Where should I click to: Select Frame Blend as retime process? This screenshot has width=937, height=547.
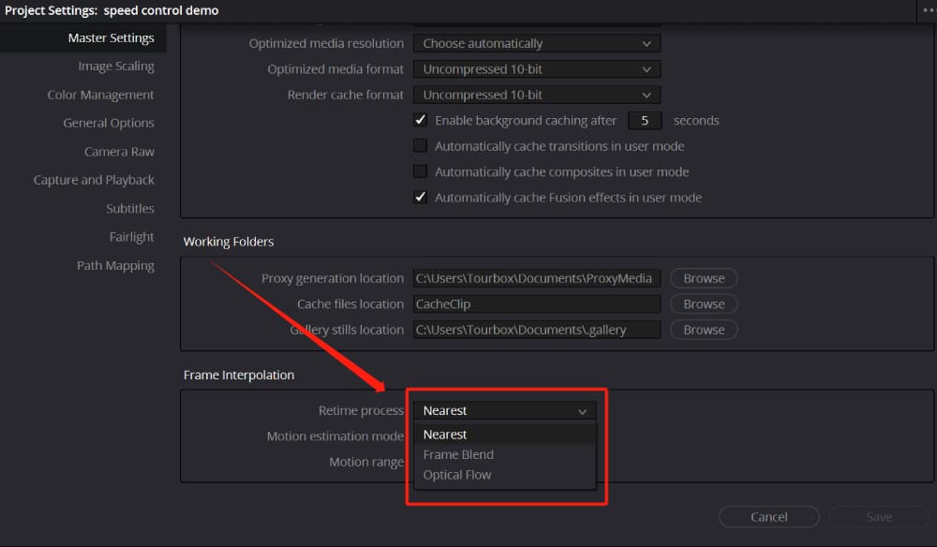click(x=458, y=454)
